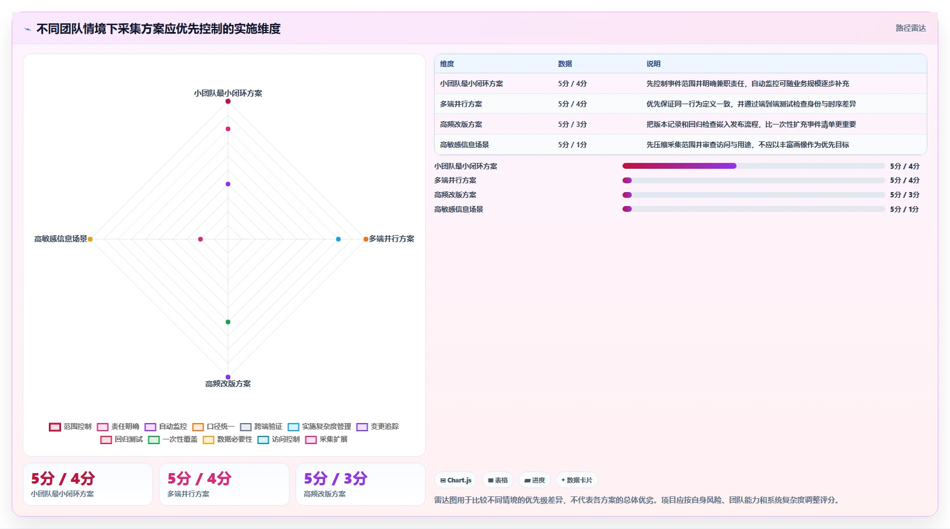The image size is (950, 529).
Task: Click the description starting 先压缩采集范围
Action: point(748,145)
